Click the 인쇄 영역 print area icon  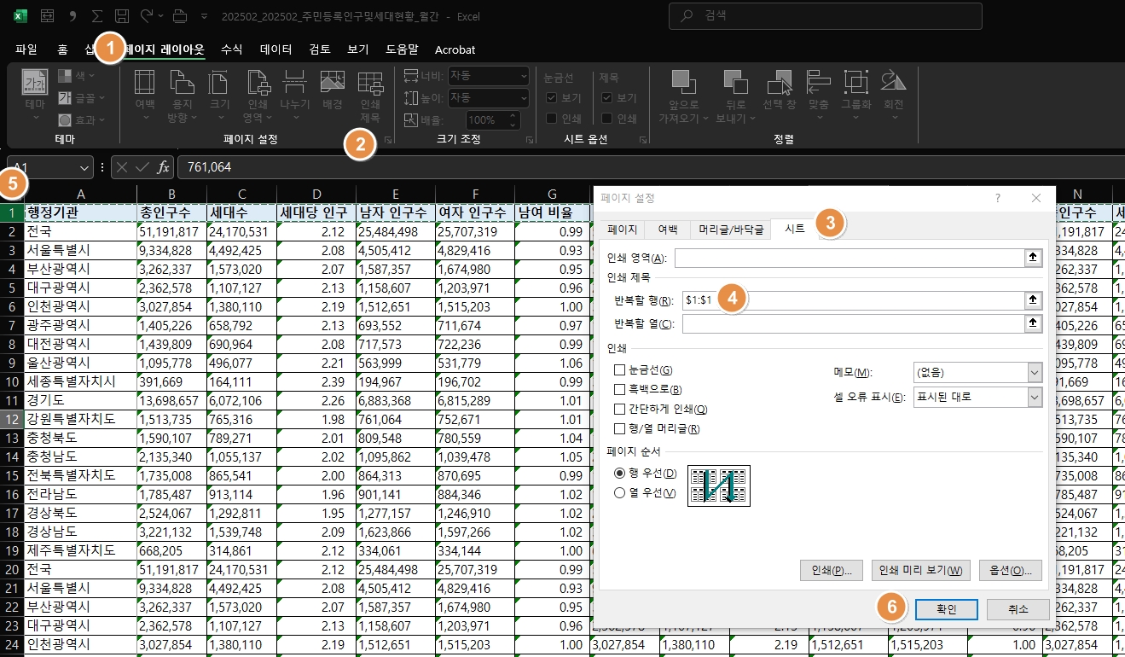tap(258, 82)
